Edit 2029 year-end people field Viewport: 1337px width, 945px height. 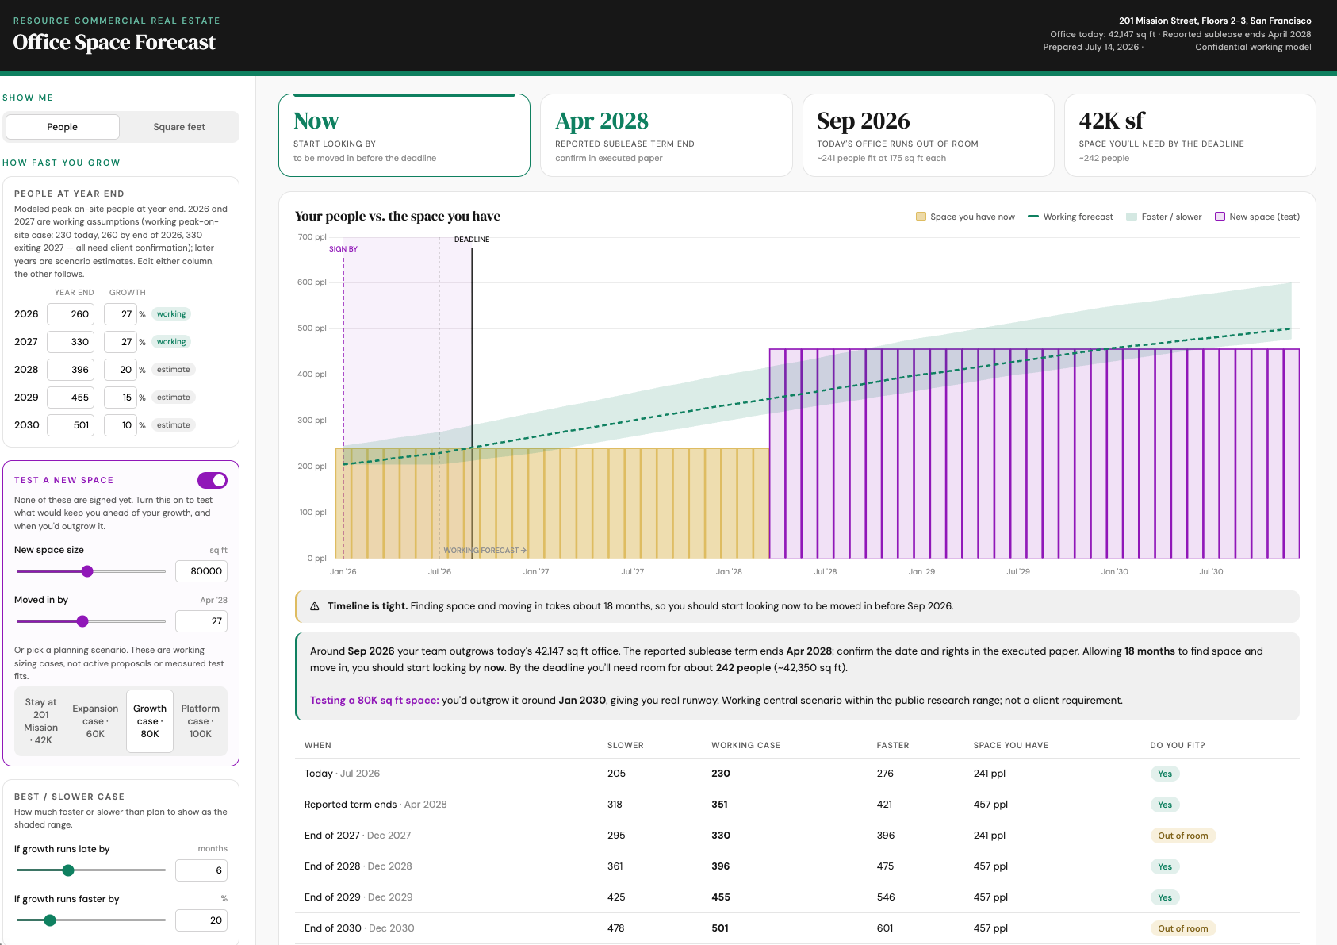71,398
